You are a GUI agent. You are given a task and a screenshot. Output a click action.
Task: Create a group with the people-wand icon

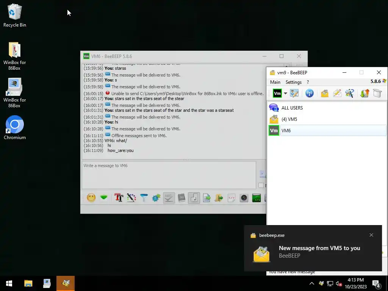pos(350,93)
